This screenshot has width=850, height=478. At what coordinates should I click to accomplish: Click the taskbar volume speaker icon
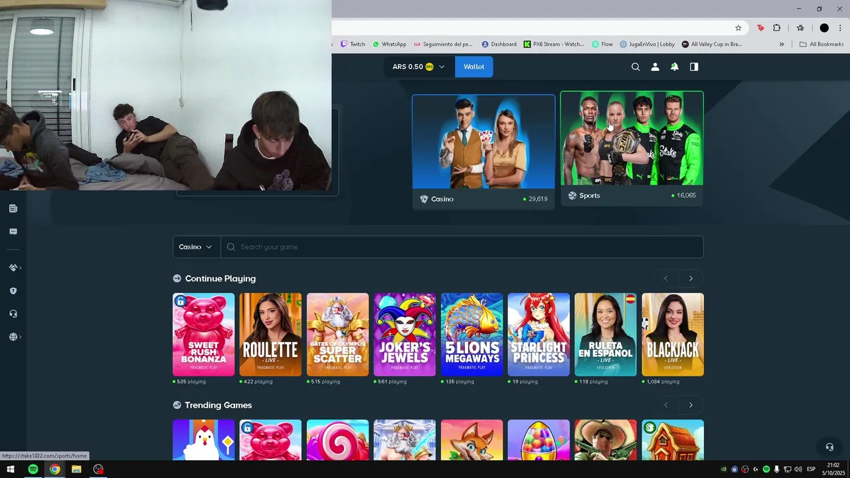(x=798, y=469)
